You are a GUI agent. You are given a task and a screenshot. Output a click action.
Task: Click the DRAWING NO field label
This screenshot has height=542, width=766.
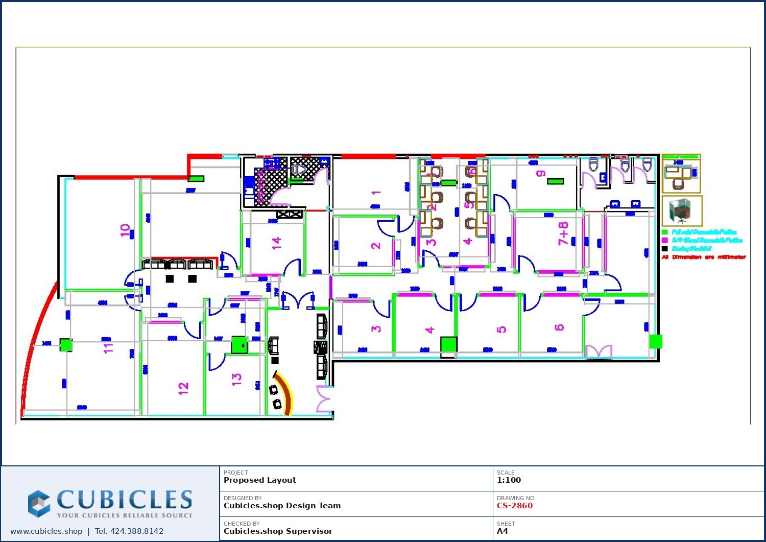click(x=516, y=498)
